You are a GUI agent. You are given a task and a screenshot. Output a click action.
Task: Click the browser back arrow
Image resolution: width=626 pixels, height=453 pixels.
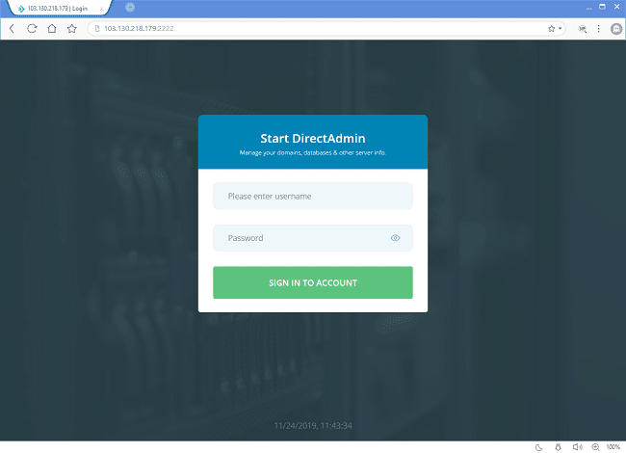pyautogui.click(x=12, y=29)
